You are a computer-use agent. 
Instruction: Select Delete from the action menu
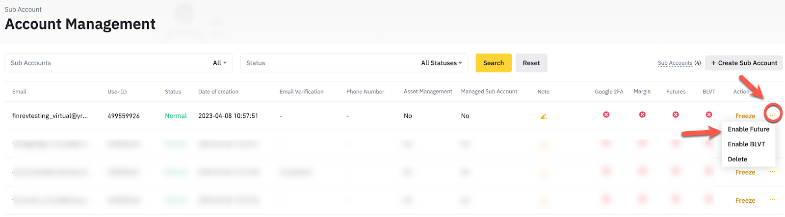pyautogui.click(x=737, y=159)
